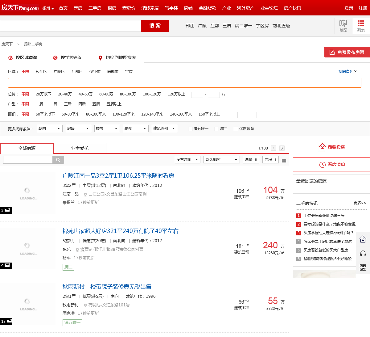Click the Fang.com logo
Viewport: 370px width, 337px height.
pyautogui.click(x=20, y=7)
